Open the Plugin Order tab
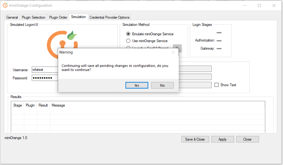This screenshot has height=165, width=283. [58, 17]
